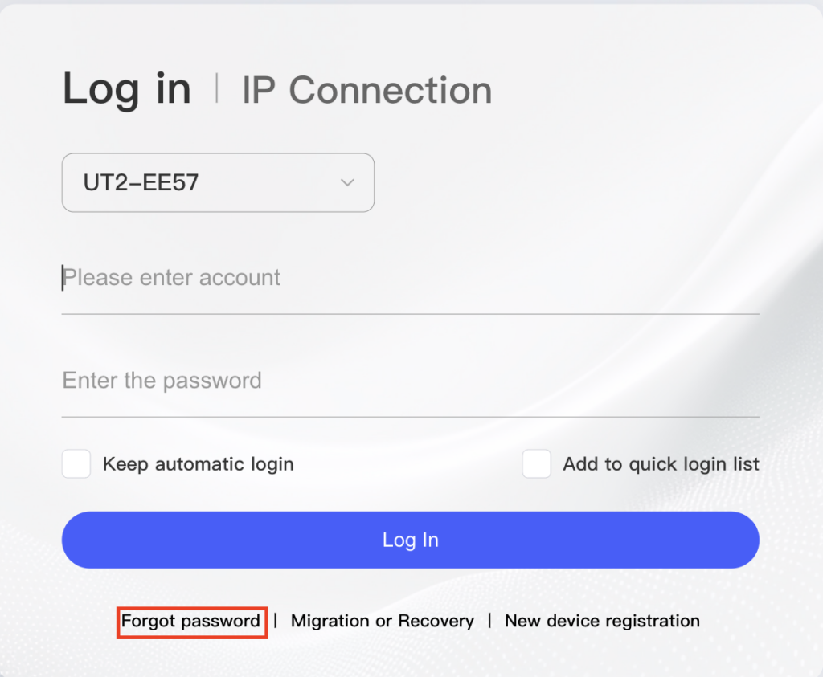
Task: Click the chevron arrow in device selector
Action: click(x=347, y=183)
